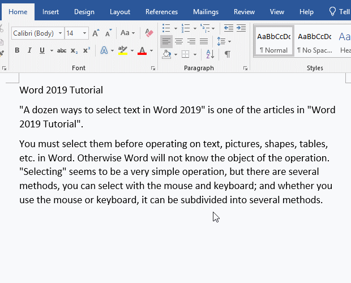The image size is (351, 283).
Task: Apply red font color
Action: (x=142, y=50)
